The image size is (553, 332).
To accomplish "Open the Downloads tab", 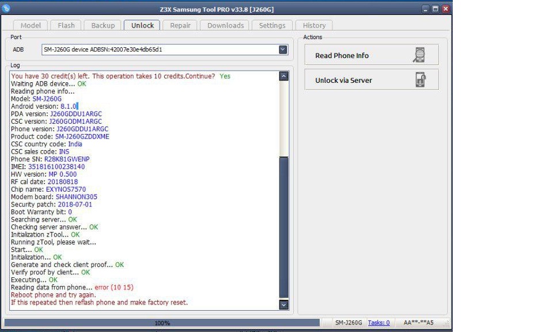I will tap(225, 25).
